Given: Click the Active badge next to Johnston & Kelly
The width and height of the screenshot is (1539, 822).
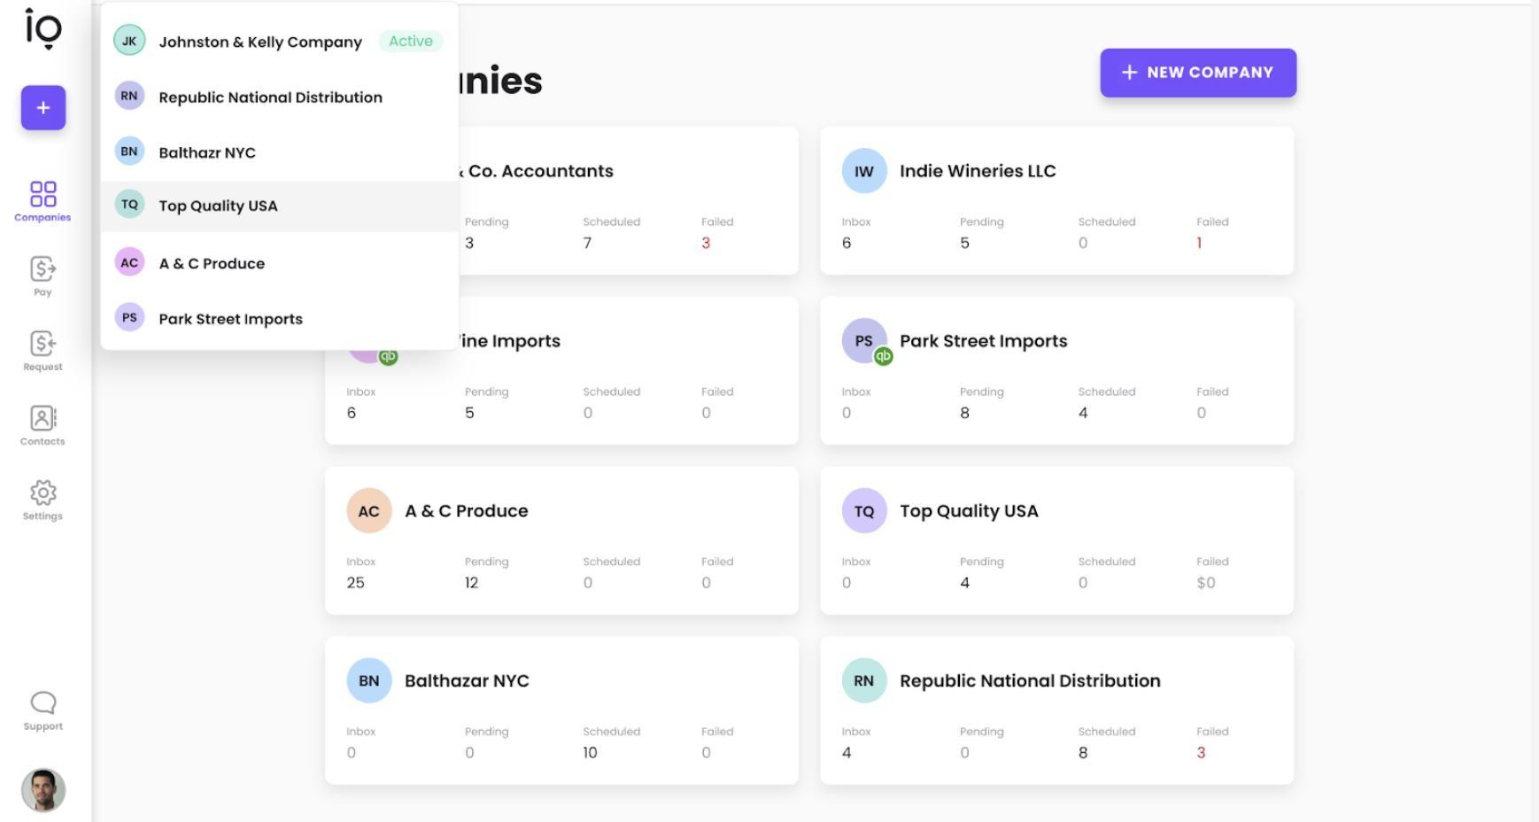Looking at the screenshot, I should [x=410, y=41].
